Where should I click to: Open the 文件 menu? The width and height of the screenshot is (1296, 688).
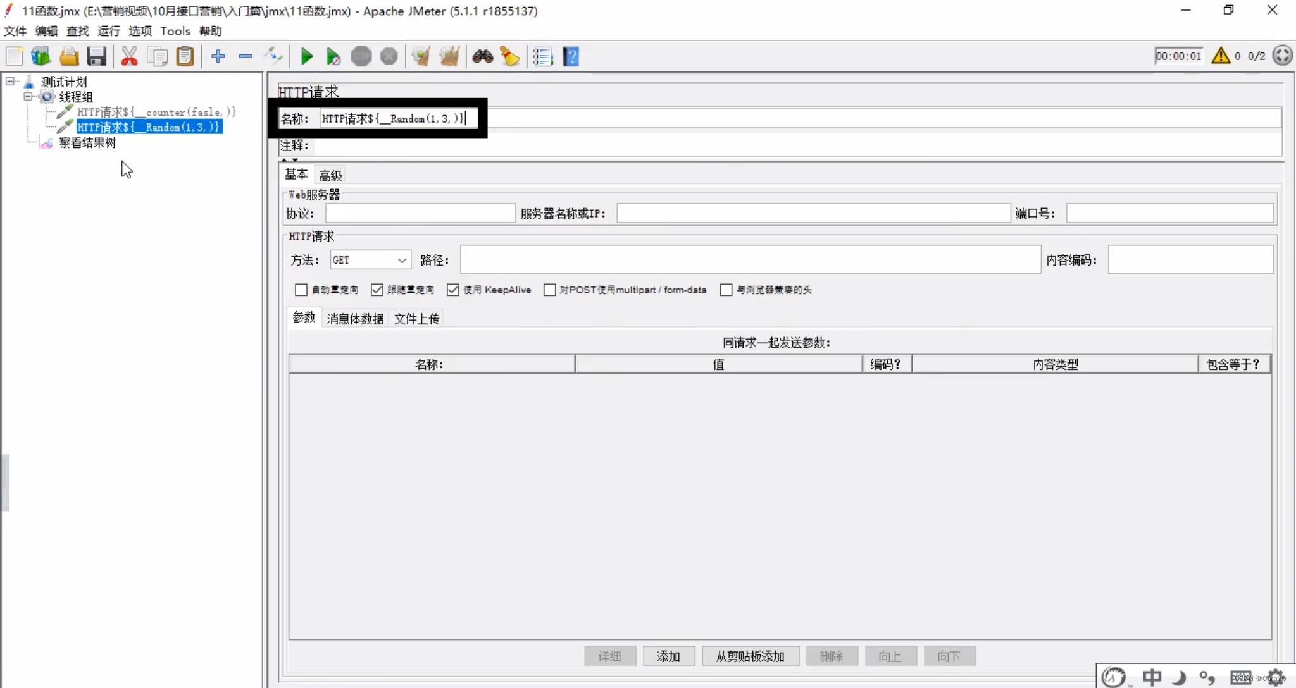point(15,31)
